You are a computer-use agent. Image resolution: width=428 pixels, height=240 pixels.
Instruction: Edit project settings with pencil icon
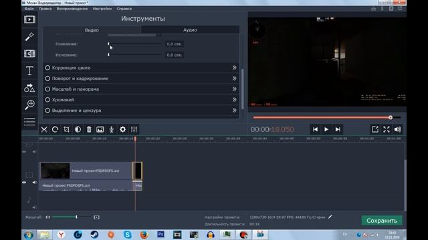click(x=330, y=217)
